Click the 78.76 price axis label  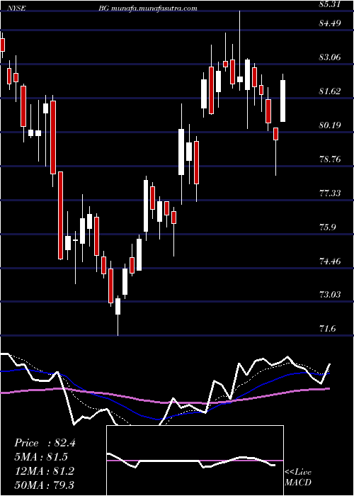(331, 159)
